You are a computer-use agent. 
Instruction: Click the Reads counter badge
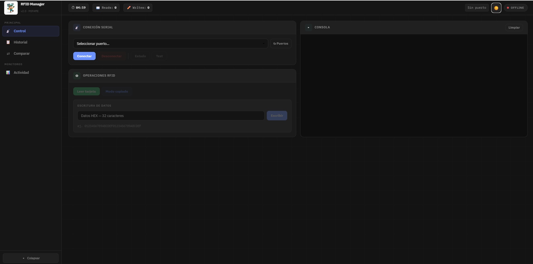tap(106, 8)
